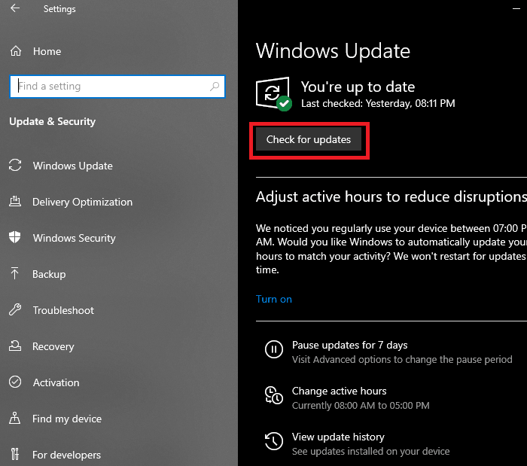
Task: Click the Home house icon
Action: (16, 51)
